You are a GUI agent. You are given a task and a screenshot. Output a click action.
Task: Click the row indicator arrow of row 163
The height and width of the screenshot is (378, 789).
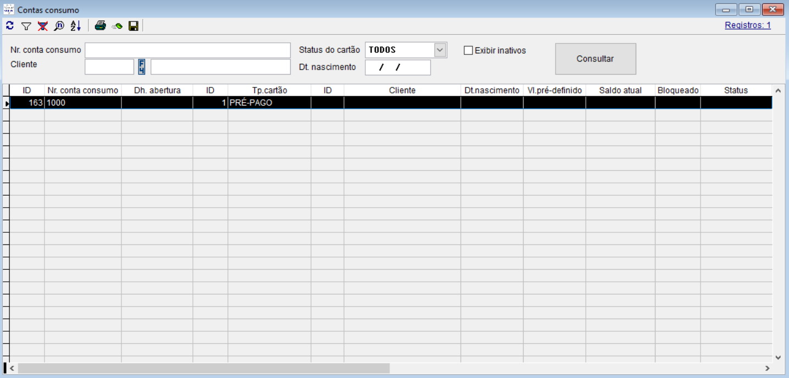[7, 103]
